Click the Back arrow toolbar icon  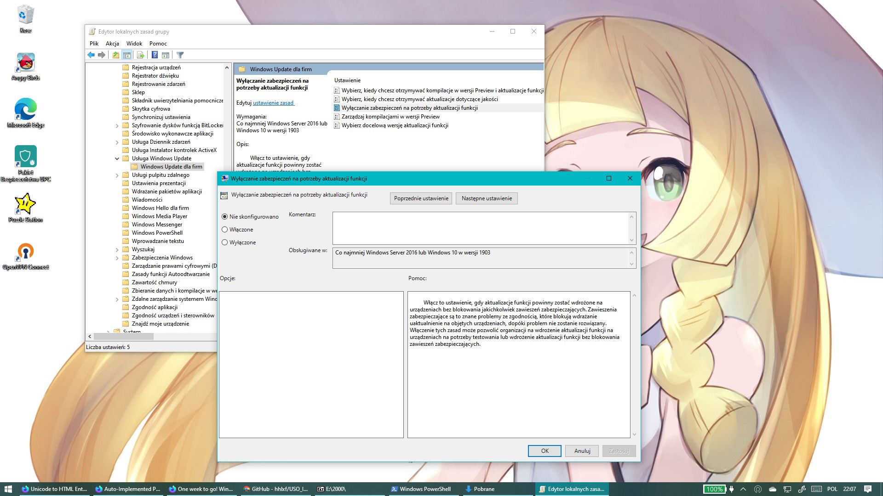point(91,55)
